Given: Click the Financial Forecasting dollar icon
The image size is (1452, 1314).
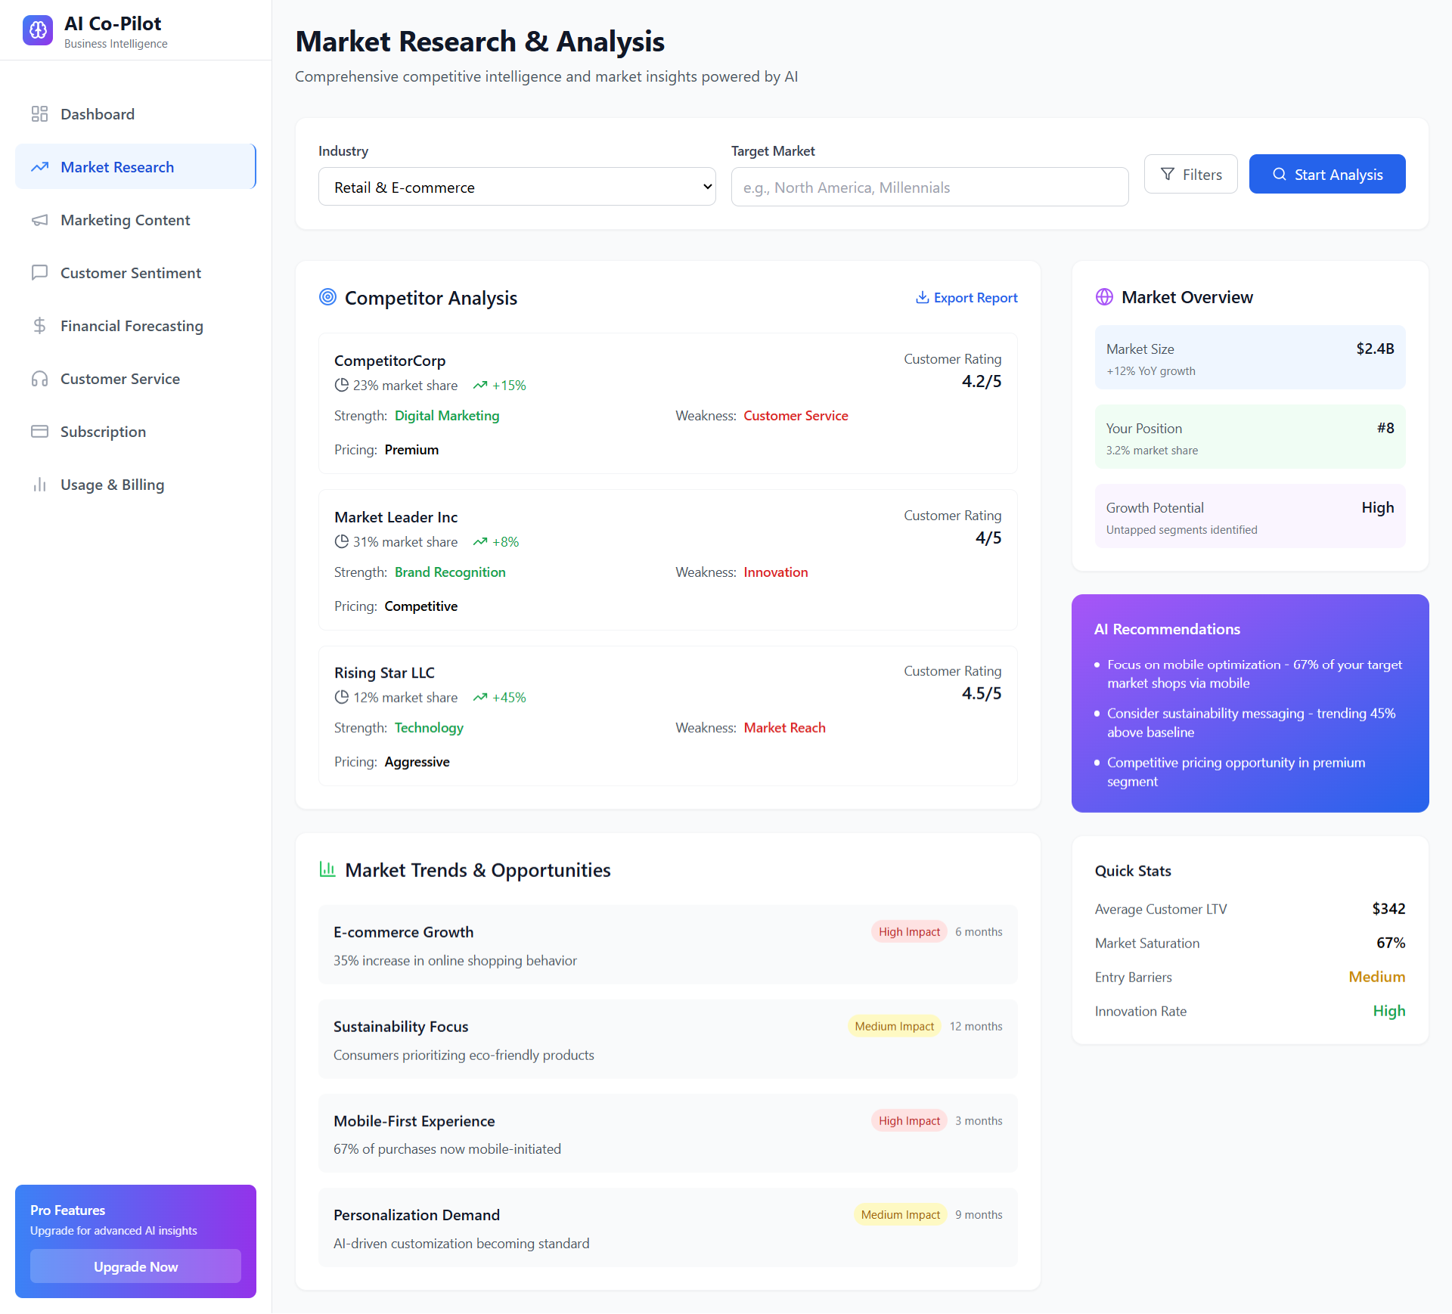Looking at the screenshot, I should click(39, 326).
